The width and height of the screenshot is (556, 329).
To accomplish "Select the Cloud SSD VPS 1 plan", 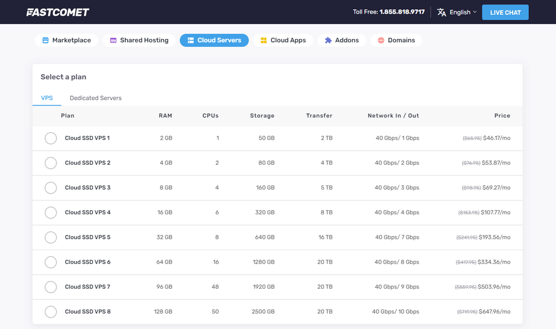I will click(50, 138).
